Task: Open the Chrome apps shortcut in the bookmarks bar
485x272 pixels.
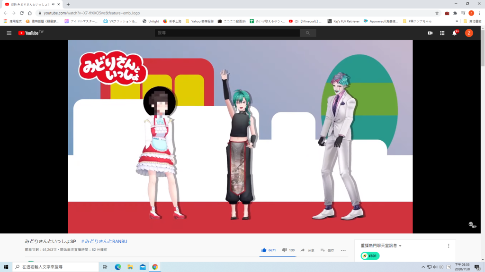Action: tap(13, 21)
